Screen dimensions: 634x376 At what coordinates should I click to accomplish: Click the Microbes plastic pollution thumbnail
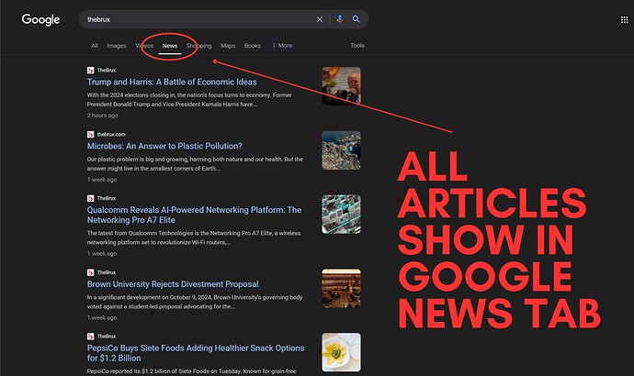tap(341, 150)
